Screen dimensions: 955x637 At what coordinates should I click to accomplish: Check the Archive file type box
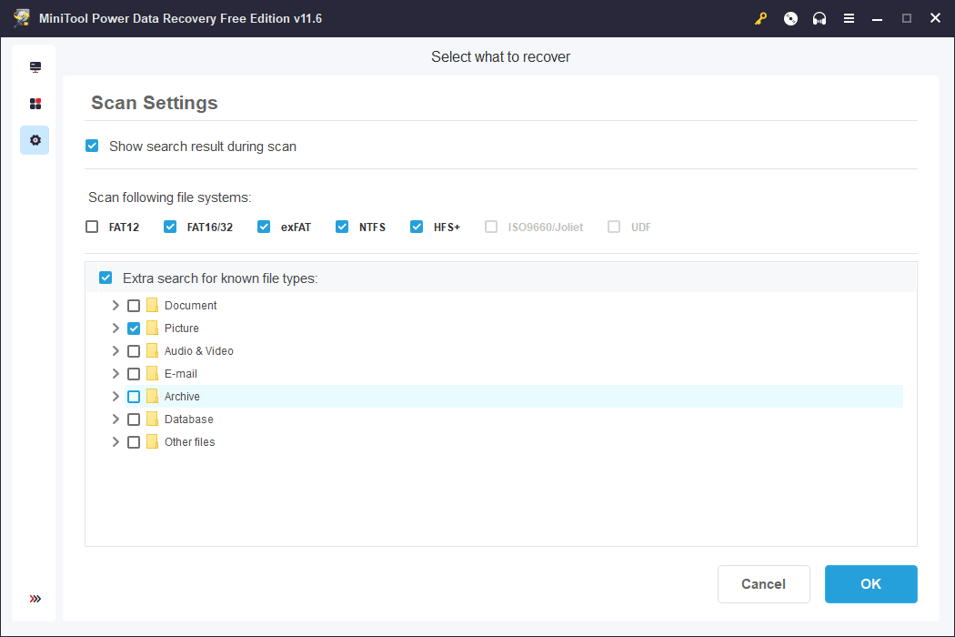[134, 397]
